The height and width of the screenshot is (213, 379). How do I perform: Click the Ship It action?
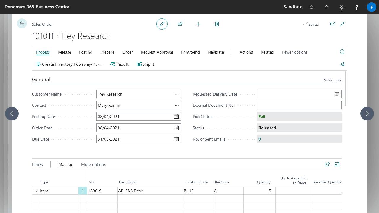pos(146,64)
